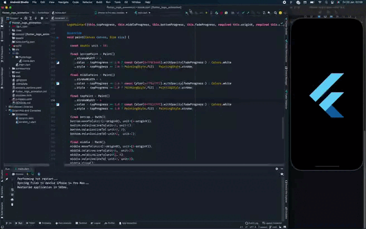The image size is (366, 229).
Task: Open the File menu
Action: point(35,2)
